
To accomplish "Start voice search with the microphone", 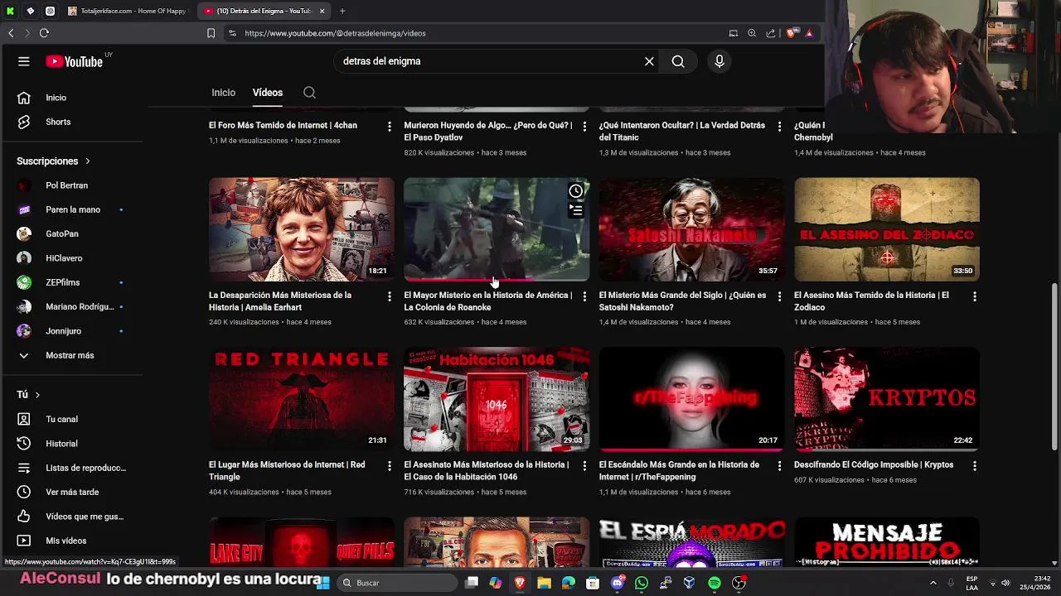I will [x=719, y=61].
